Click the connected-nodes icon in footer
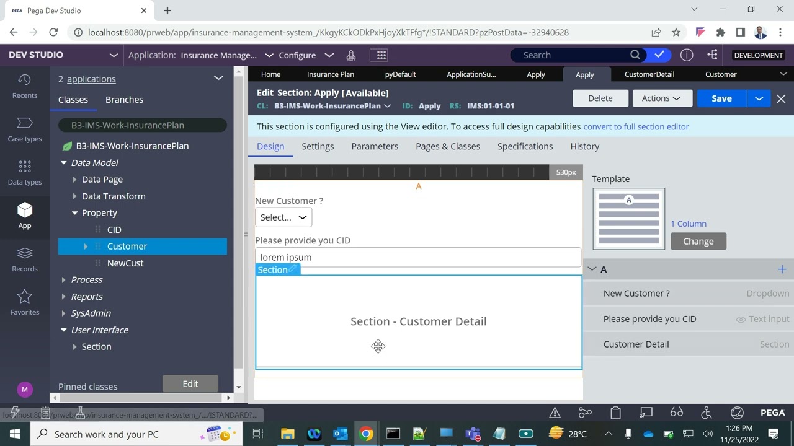Screen dimensions: 794x446 click(585, 413)
